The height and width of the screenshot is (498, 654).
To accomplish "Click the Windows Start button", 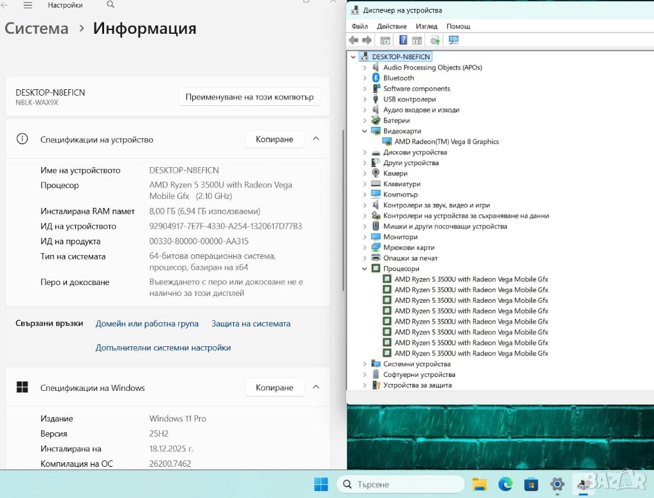I will point(321,485).
